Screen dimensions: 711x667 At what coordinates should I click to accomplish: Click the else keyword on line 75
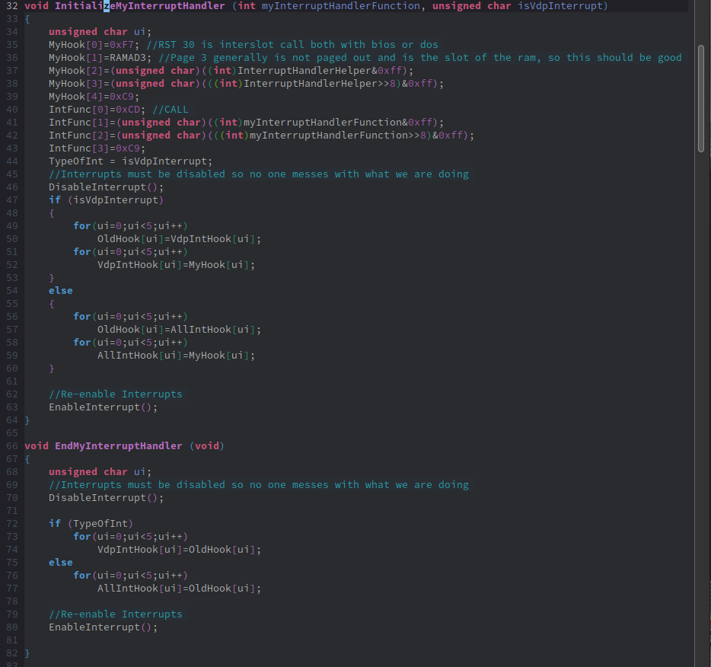point(61,562)
